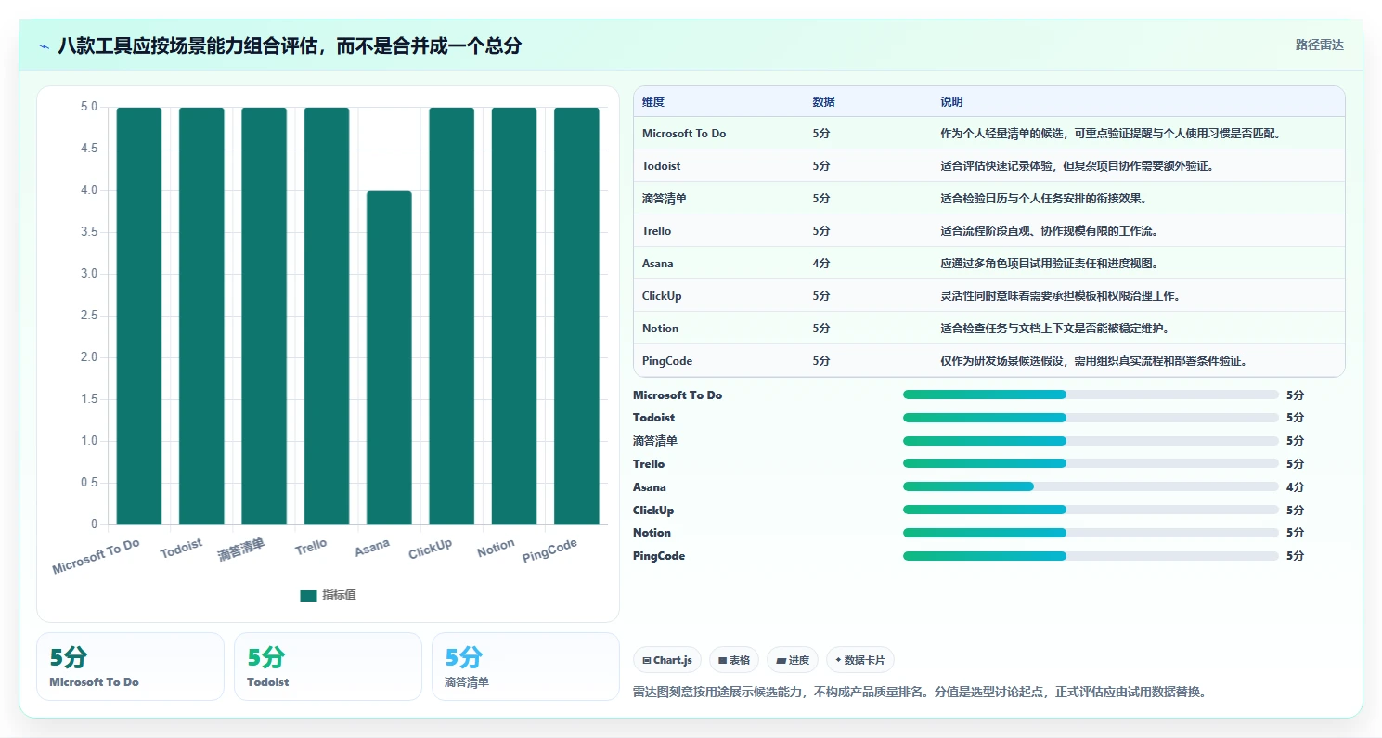Click the ClickUp bar in chart
This screenshot has width=1382, height=738.
[x=452, y=316]
